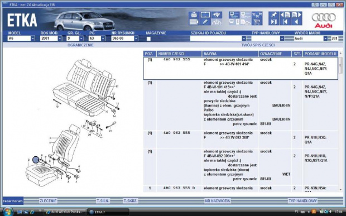Toggle the MAGAZYNIE checkbox
Image resolution: width=346 pixels, height=216 pixels.
148,39
